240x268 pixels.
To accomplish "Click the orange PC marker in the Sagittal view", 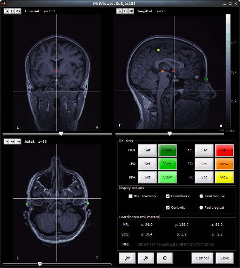I will point(163,71).
